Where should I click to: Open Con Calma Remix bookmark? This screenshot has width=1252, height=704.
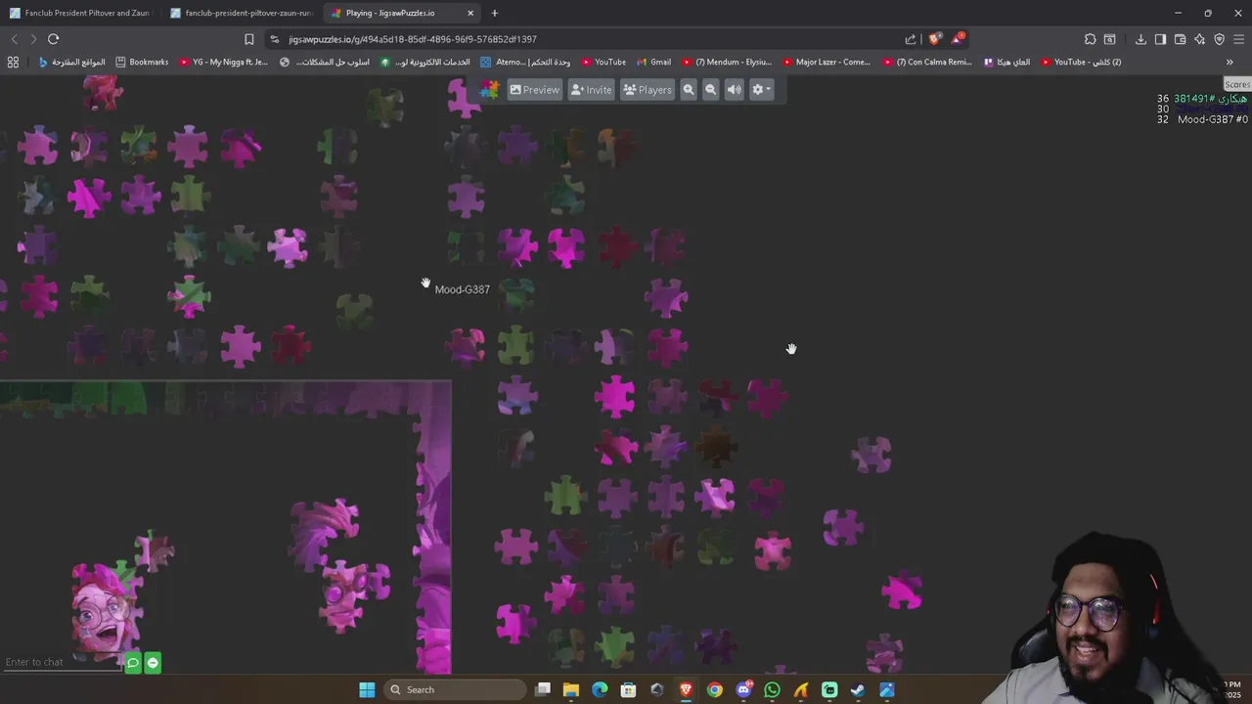[927, 62]
